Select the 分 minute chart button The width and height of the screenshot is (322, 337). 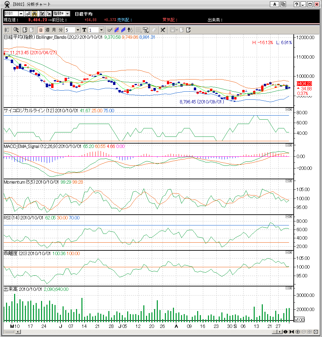61,30
